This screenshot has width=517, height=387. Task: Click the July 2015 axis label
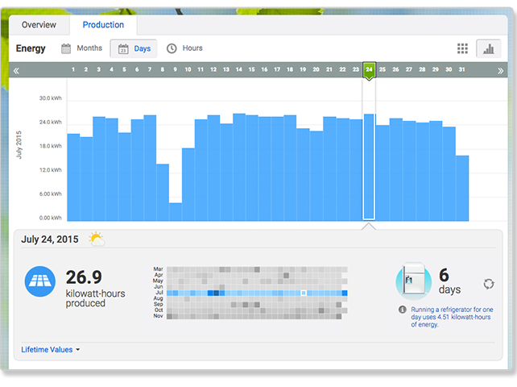19,144
